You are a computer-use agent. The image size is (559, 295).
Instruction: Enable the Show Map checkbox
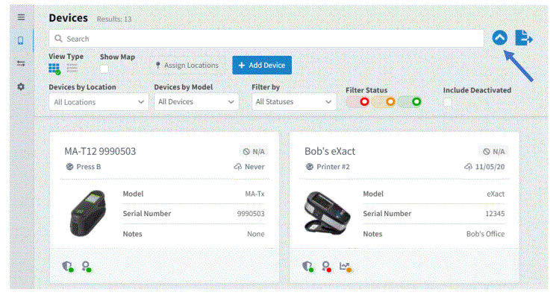(104, 69)
